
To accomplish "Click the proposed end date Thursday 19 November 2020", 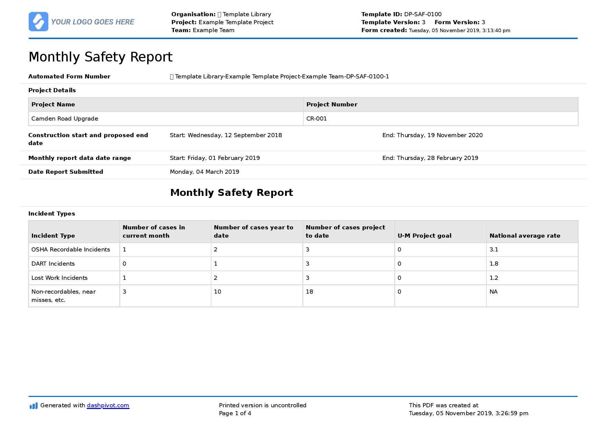I will click(x=432, y=135).
